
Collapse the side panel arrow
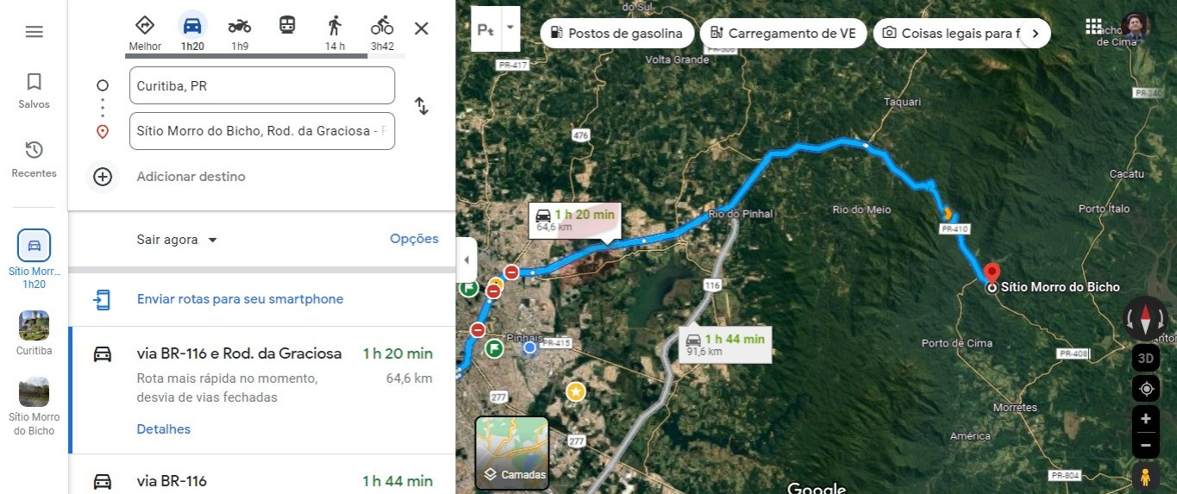point(466,260)
